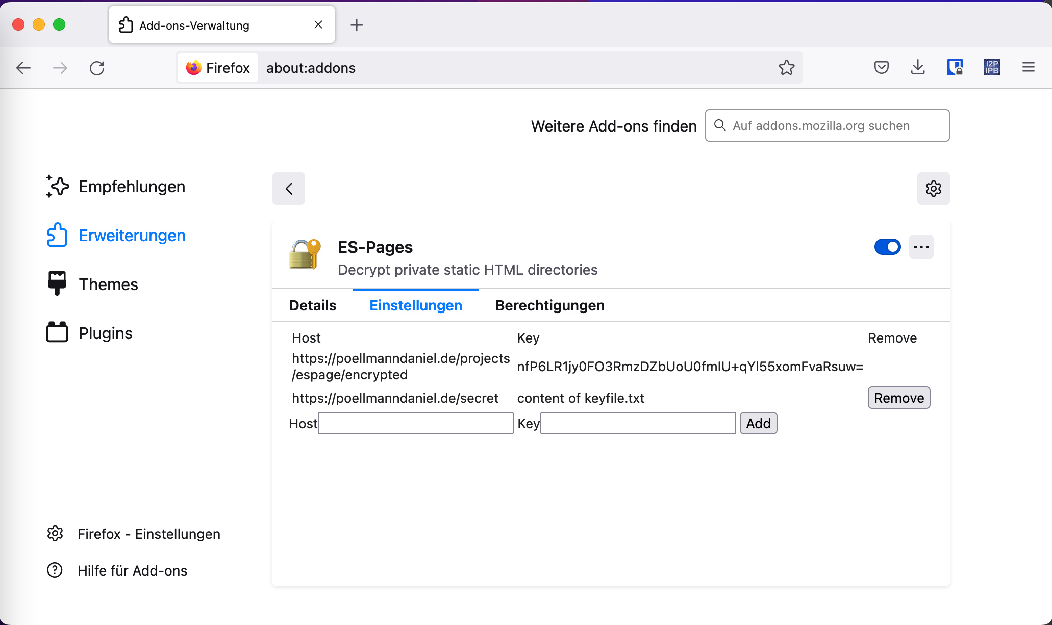Click the Firefox identity badge in address bar

pyautogui.click(x=218, y=68)
